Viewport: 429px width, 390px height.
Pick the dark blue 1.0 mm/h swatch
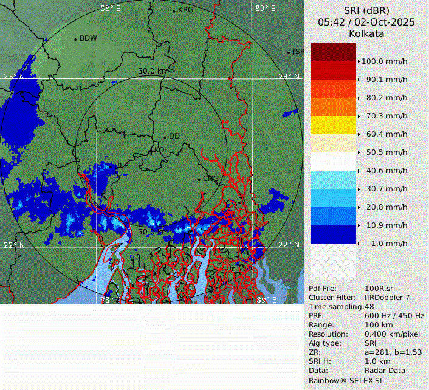click(x=333, y=234)
